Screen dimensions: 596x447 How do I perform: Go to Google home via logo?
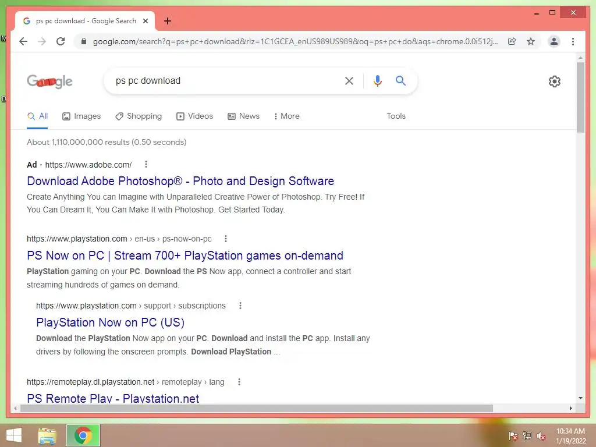pyautogui.click(x=49, y=81)
